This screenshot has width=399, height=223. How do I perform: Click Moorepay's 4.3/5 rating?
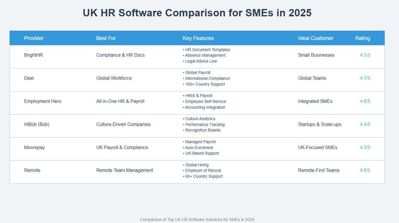tap(365, 147)
